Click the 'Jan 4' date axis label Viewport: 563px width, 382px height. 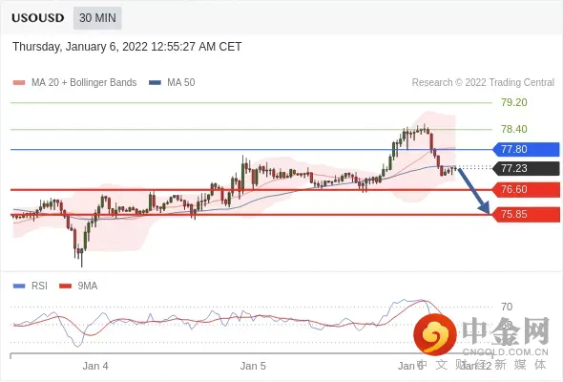coord(95,366)
